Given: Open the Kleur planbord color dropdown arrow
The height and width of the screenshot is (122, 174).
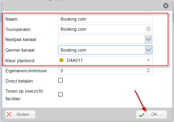Looking at the screenshot, I should coord(148,60).
